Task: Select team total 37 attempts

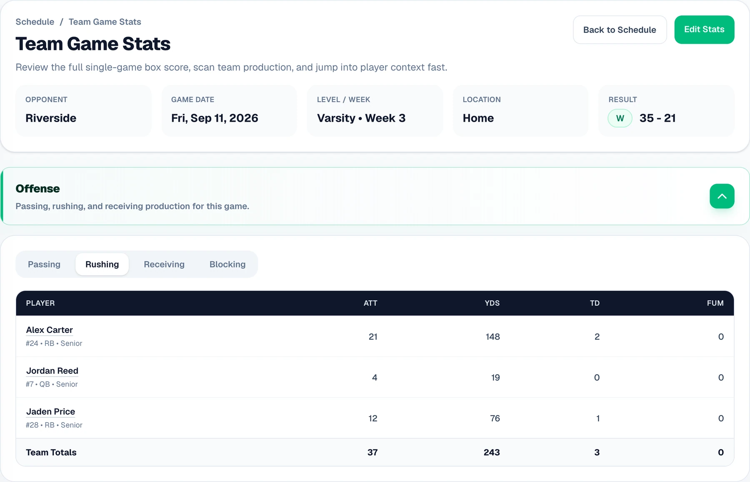Action: [x=372, y=452]
